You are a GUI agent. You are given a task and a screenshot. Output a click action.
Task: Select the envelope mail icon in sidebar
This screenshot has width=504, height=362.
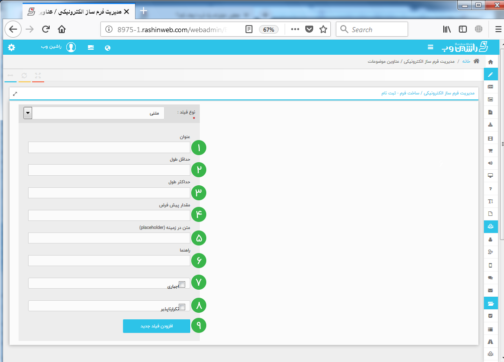490,290
